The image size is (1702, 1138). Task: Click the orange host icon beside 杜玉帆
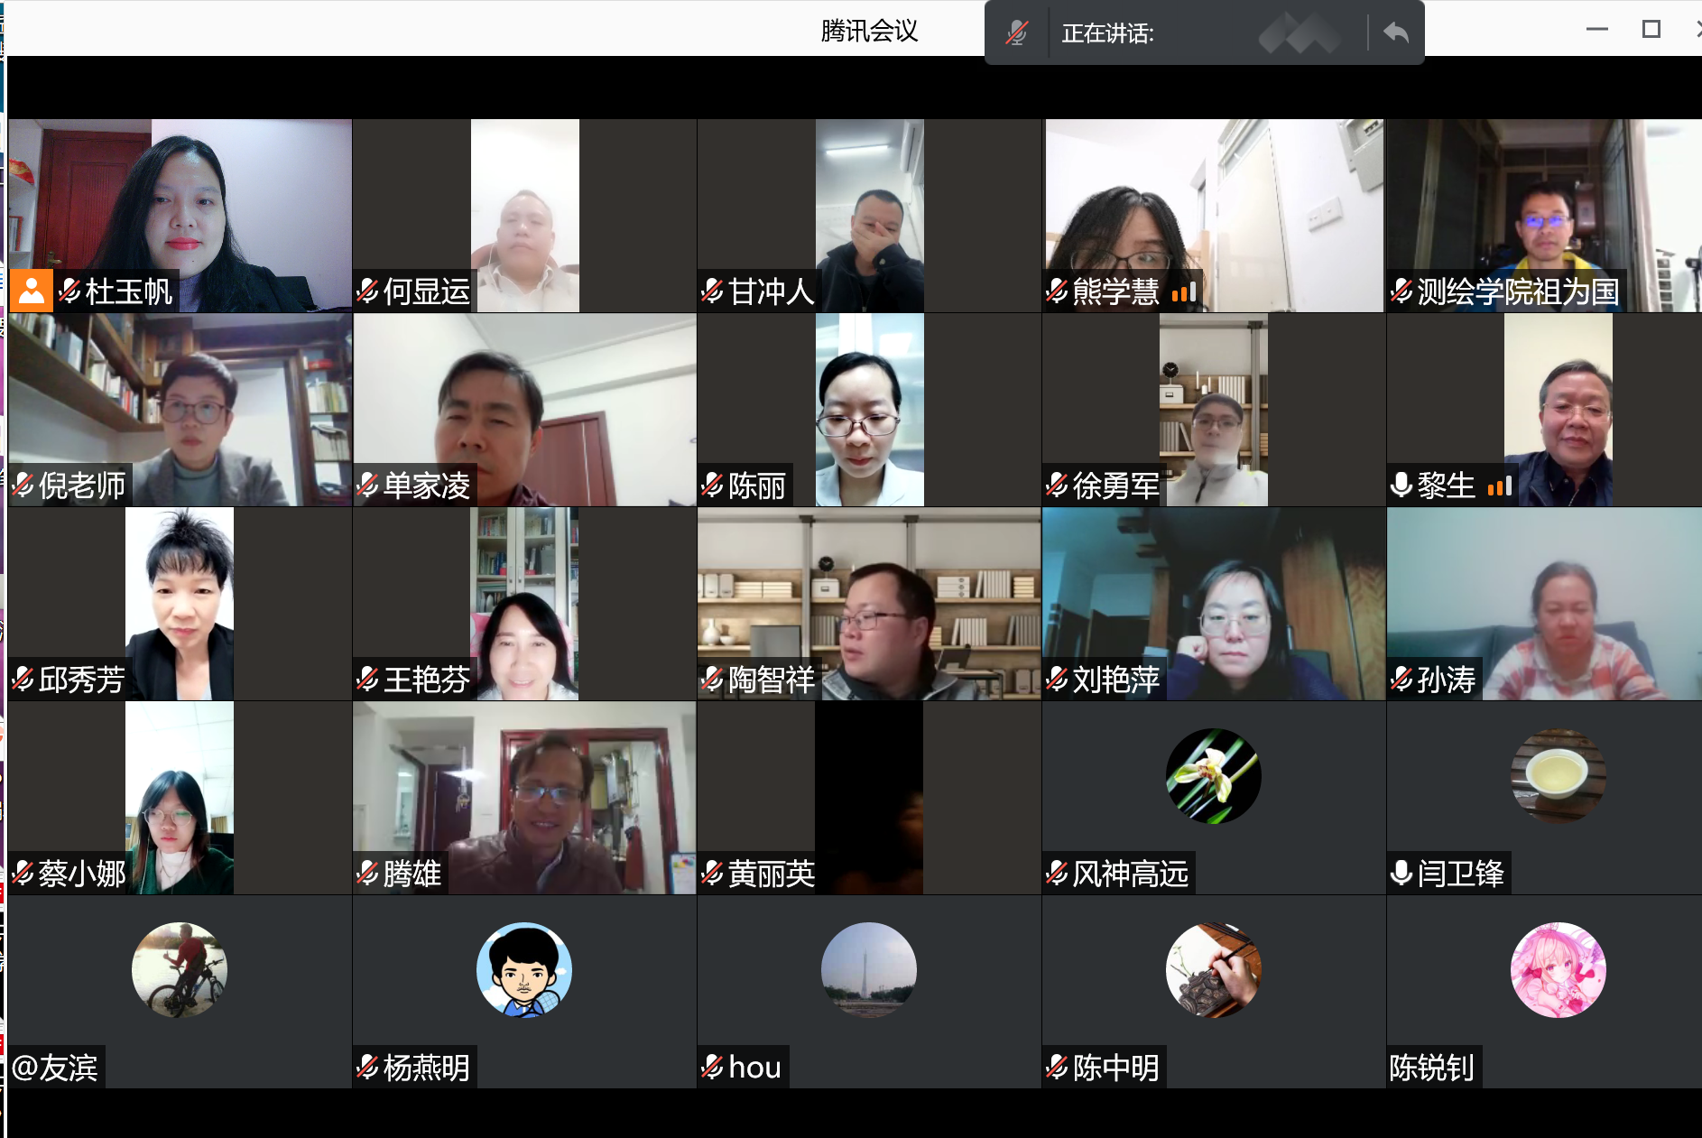pyautogui.click(x=32, y=291)
